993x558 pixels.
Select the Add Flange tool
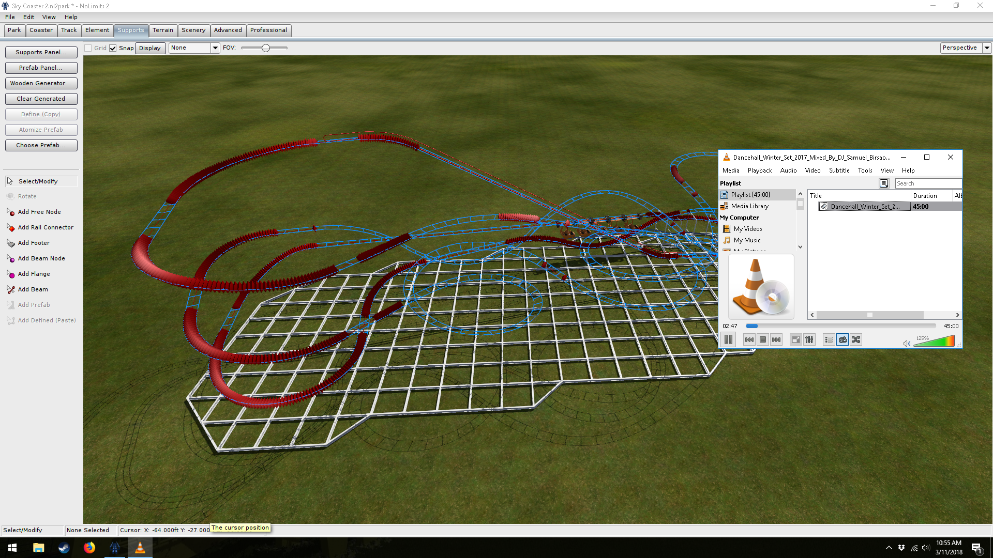[x=34, y=274]
